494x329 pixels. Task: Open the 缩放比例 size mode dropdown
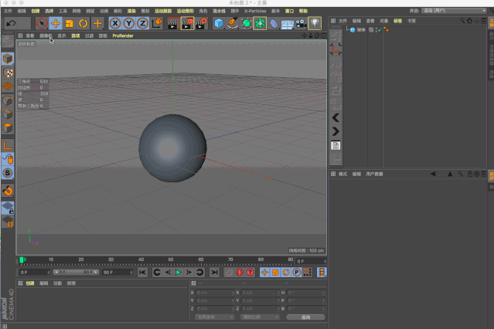[261, 317]
